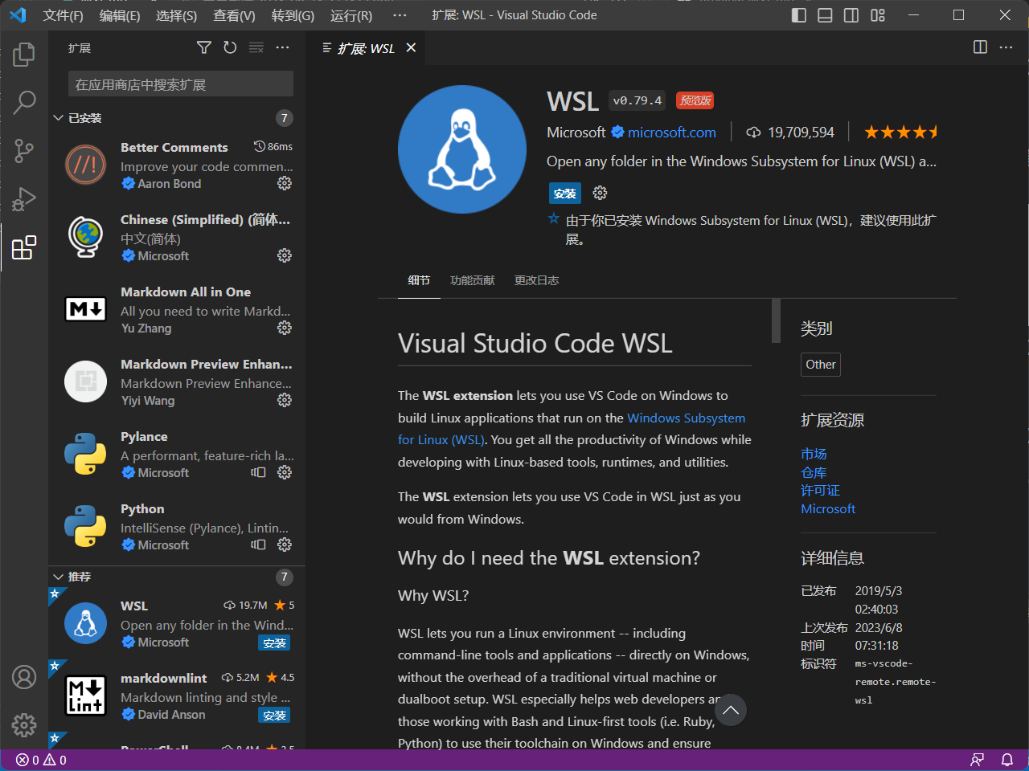
Task: Click the WSL star rating
Action: coord(900,133)
